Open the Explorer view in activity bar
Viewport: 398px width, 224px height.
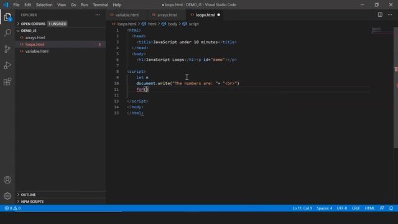pos(7,17)
